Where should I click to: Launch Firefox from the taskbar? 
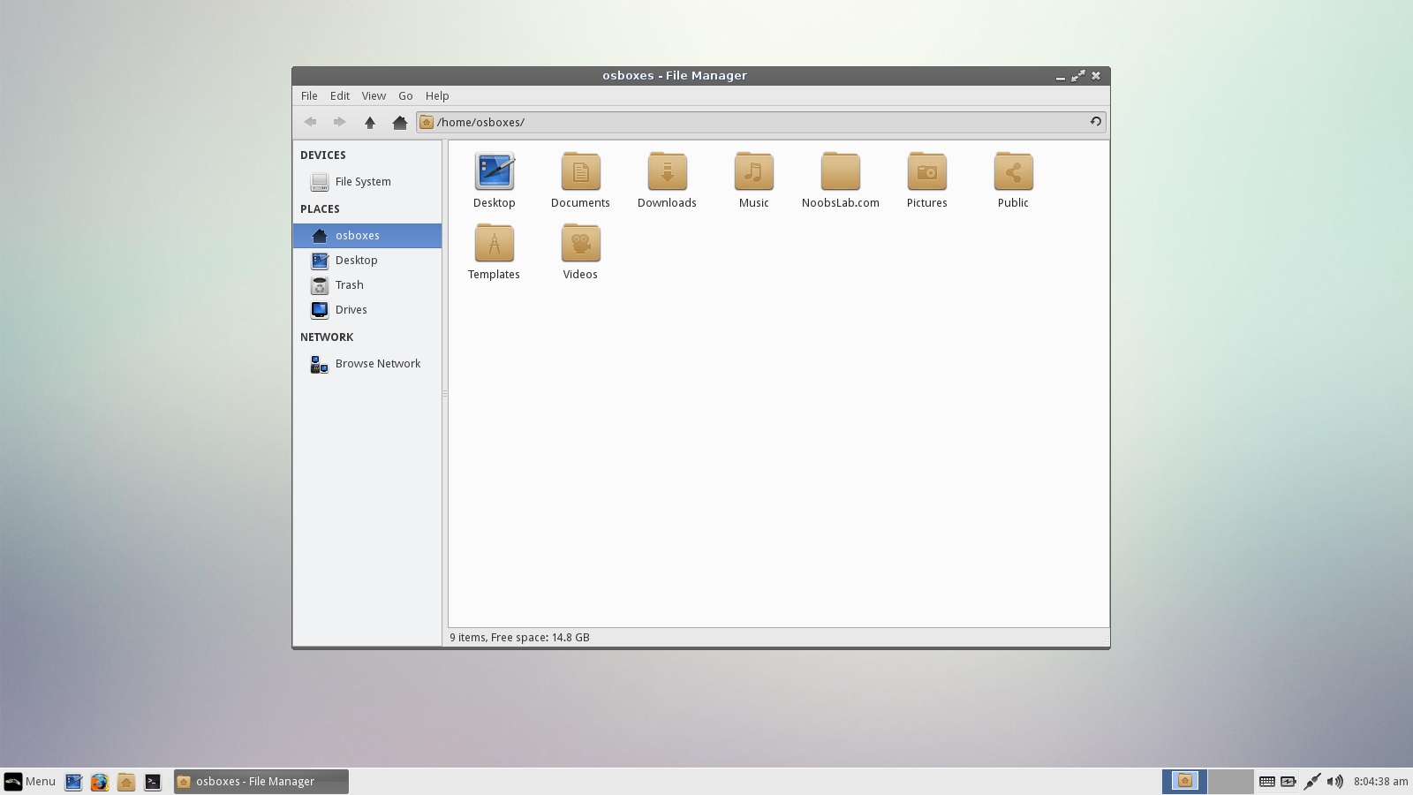click(x=100, y=782)
